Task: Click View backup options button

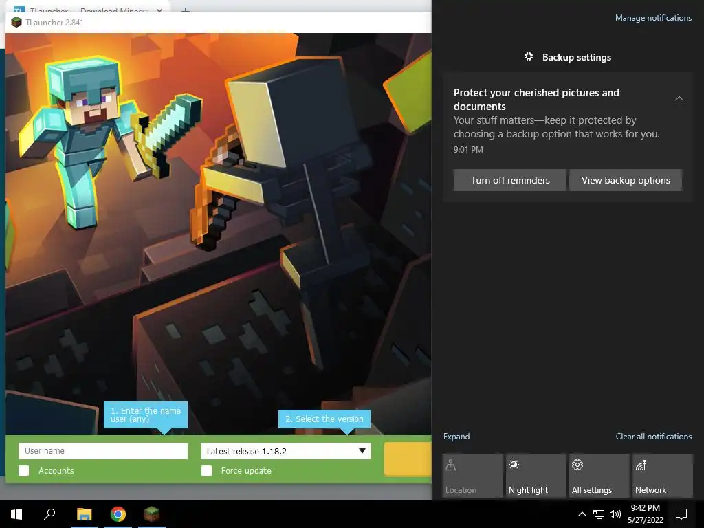Action: click(626, 180)
